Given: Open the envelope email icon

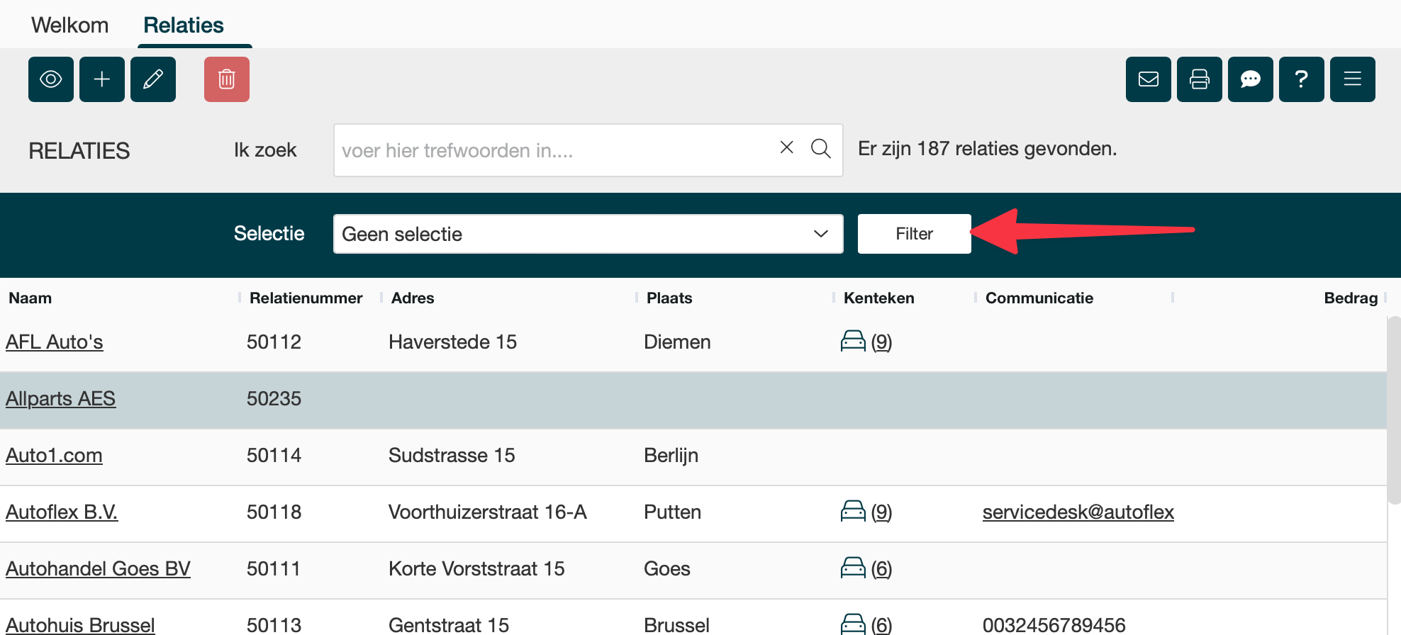Looking at the screenshot, I should point(1149,79).
